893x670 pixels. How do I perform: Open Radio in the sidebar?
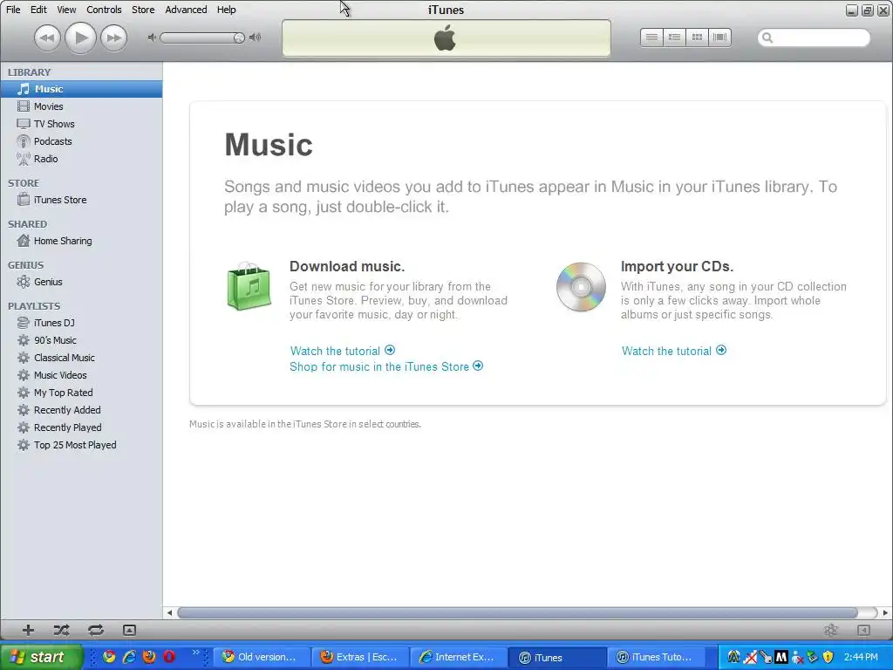tap(81, 159)
